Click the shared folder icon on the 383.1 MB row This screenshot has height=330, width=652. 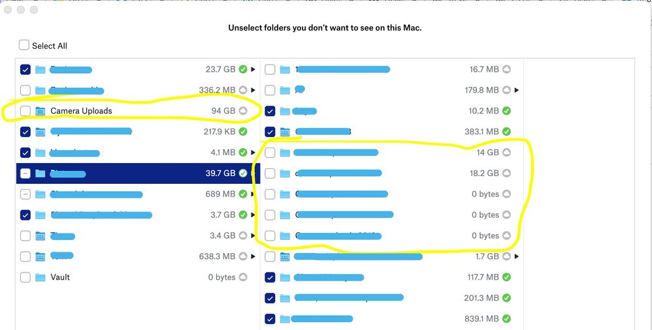(285, 132)
